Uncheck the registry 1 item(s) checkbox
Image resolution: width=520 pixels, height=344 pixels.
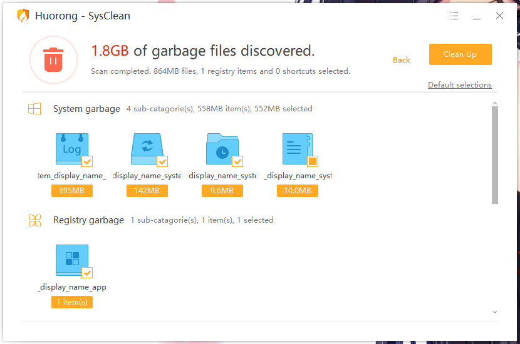pyautogui.click(x=87, y=273)
